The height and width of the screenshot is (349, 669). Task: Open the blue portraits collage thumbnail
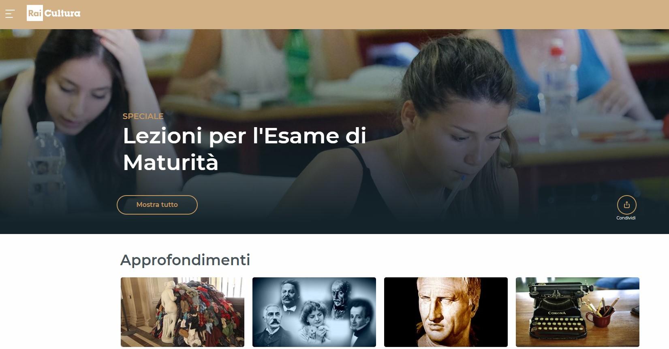coord(314,312)
